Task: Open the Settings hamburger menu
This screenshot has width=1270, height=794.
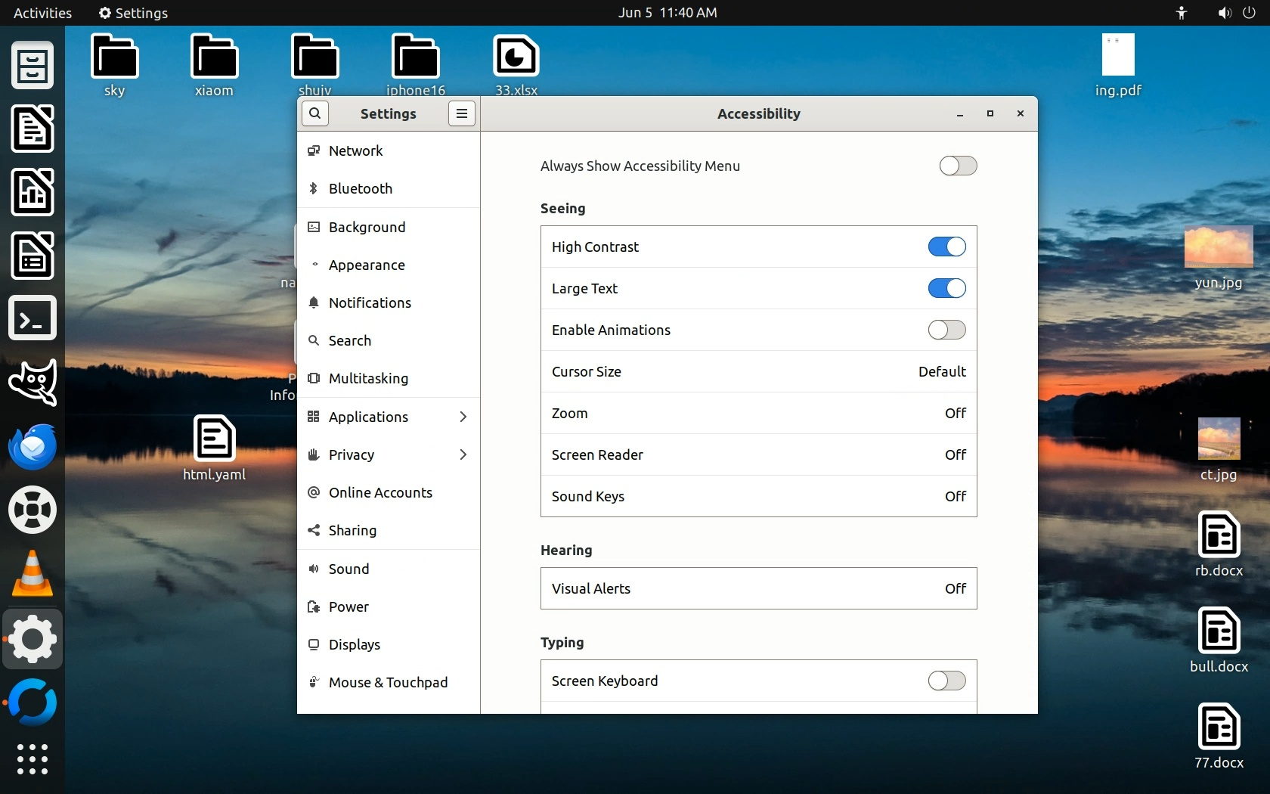Action: pos(461,113)
